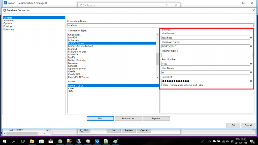Screen dimensions: 258x145
Task: Choose MySQL connection type
Action: click(72, 57)
